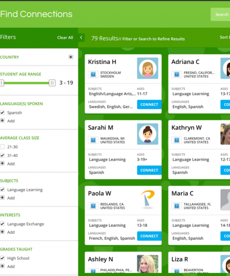The image size is (230, 276).
Task: Click Clear All filters
Action: click(x=65, y=38)
